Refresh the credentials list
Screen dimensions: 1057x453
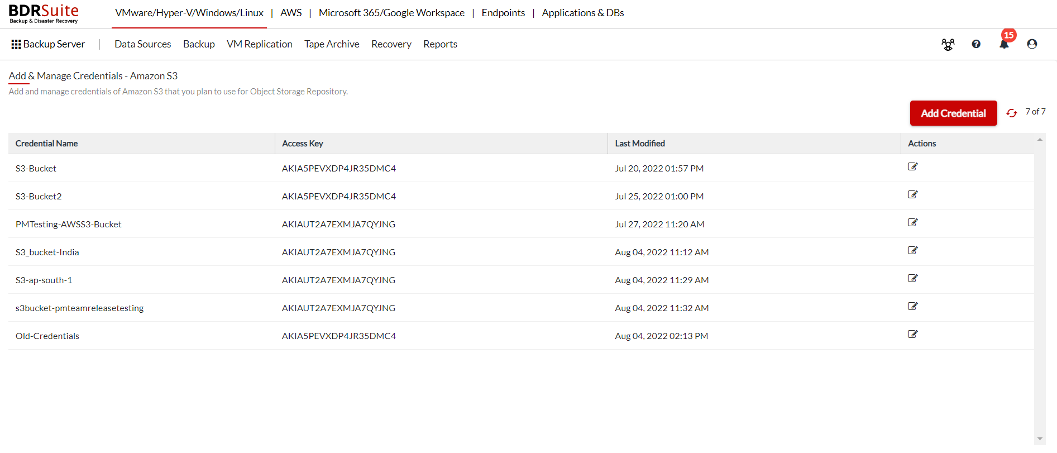click(x=1011, y=113)
